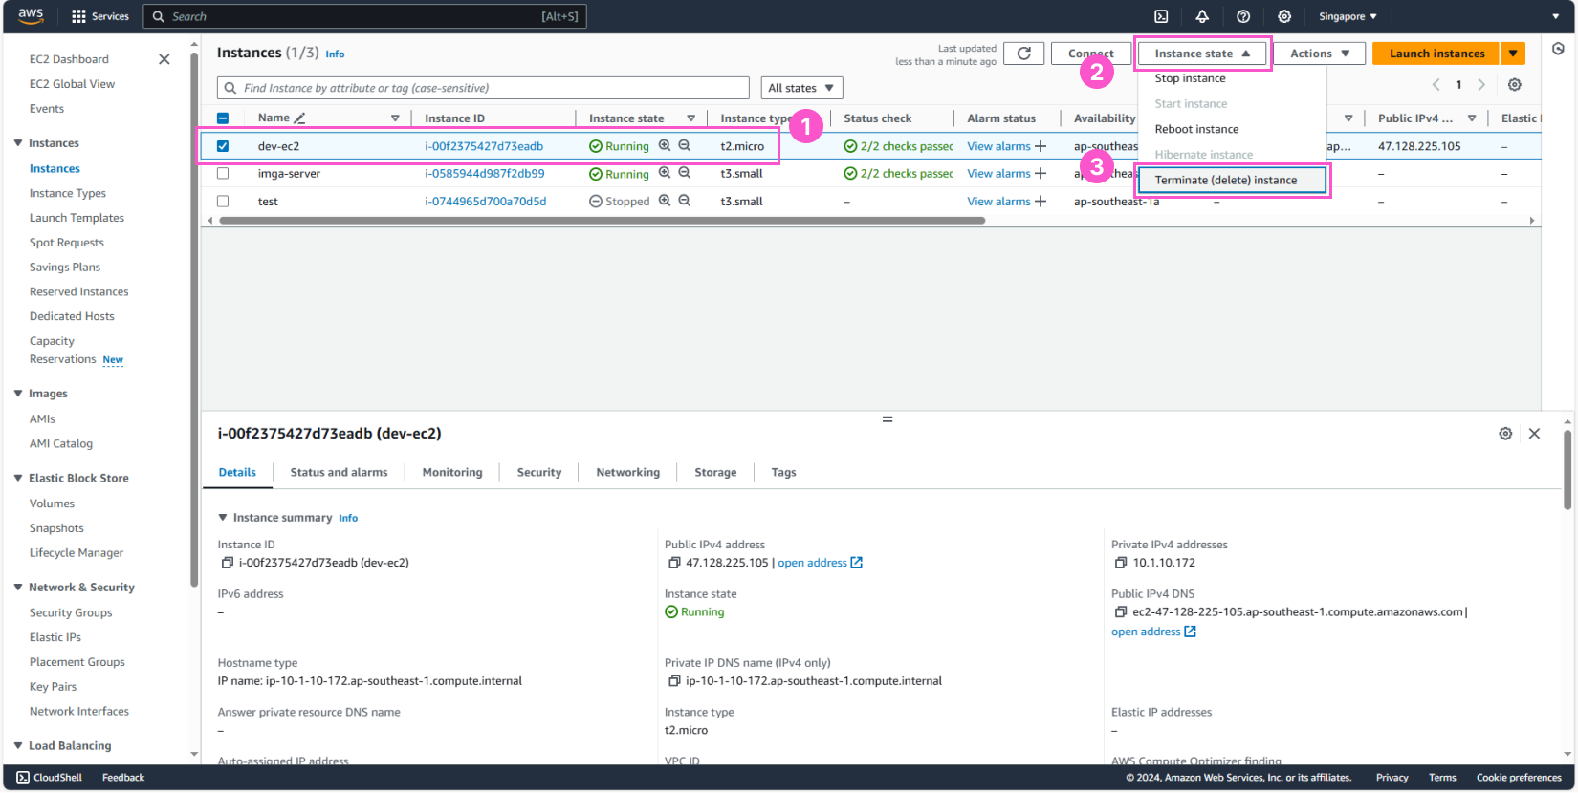Viewport: 1578px width, 793px height.
Task: Go to next page of instances
Action: coord(1481,85)
